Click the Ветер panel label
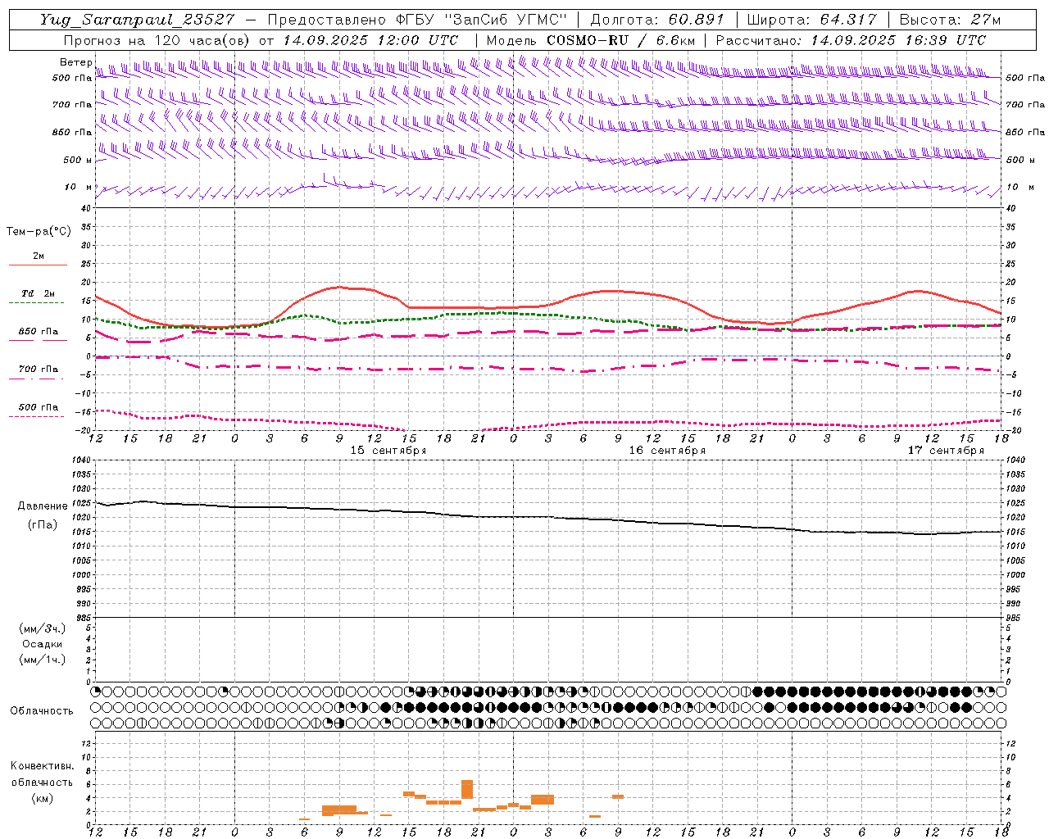This screenshot has width=1049, height=839. click(x=75, y=62)
